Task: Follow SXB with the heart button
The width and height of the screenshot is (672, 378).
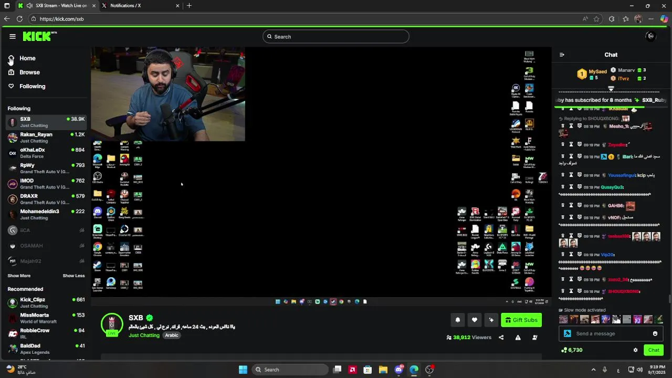Action: tap(475, 320)
